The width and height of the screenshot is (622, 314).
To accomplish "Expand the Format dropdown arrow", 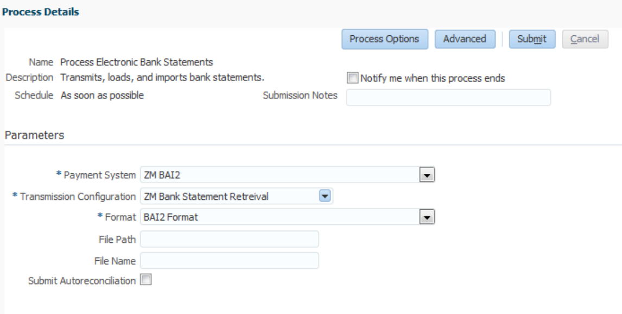I will click(428, 218).
